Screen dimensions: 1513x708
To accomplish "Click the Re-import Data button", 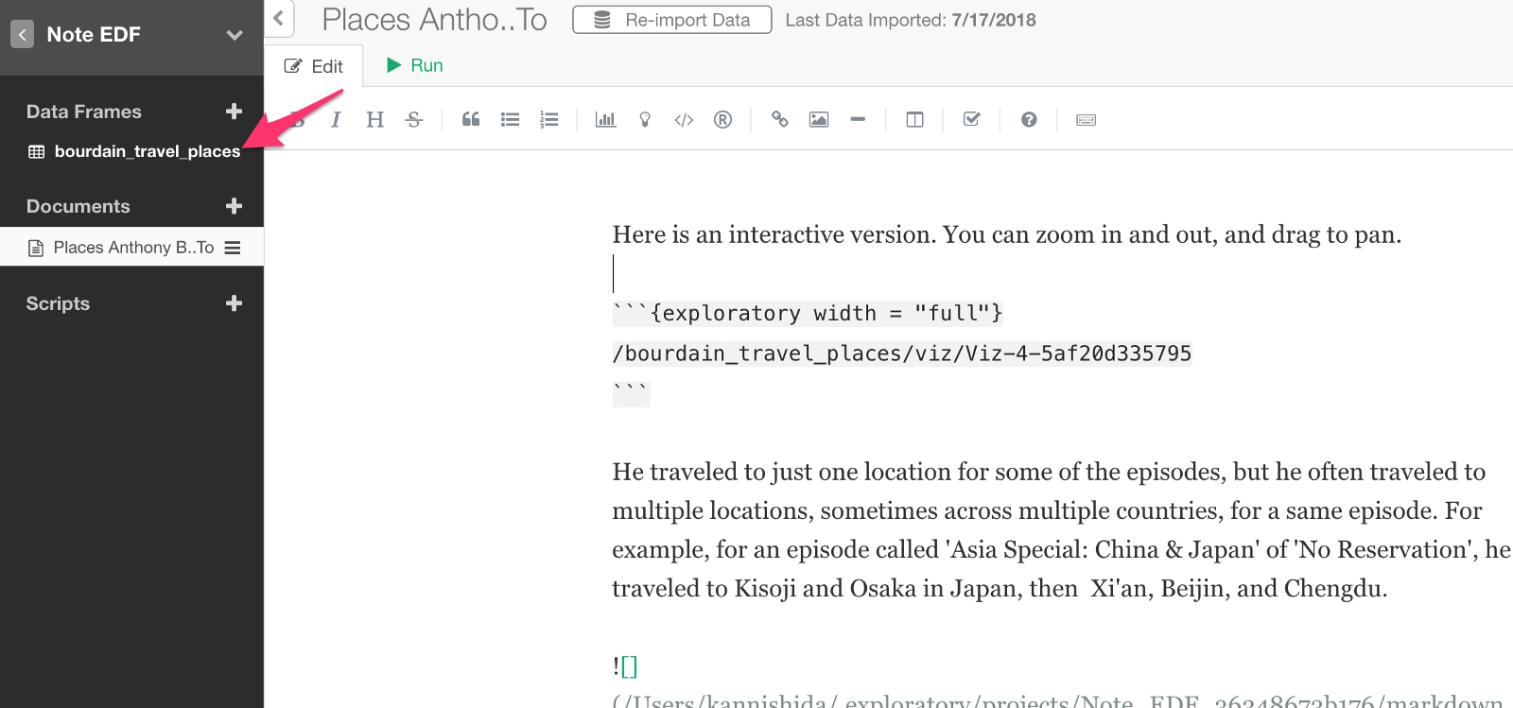I will tap(672, 20).
